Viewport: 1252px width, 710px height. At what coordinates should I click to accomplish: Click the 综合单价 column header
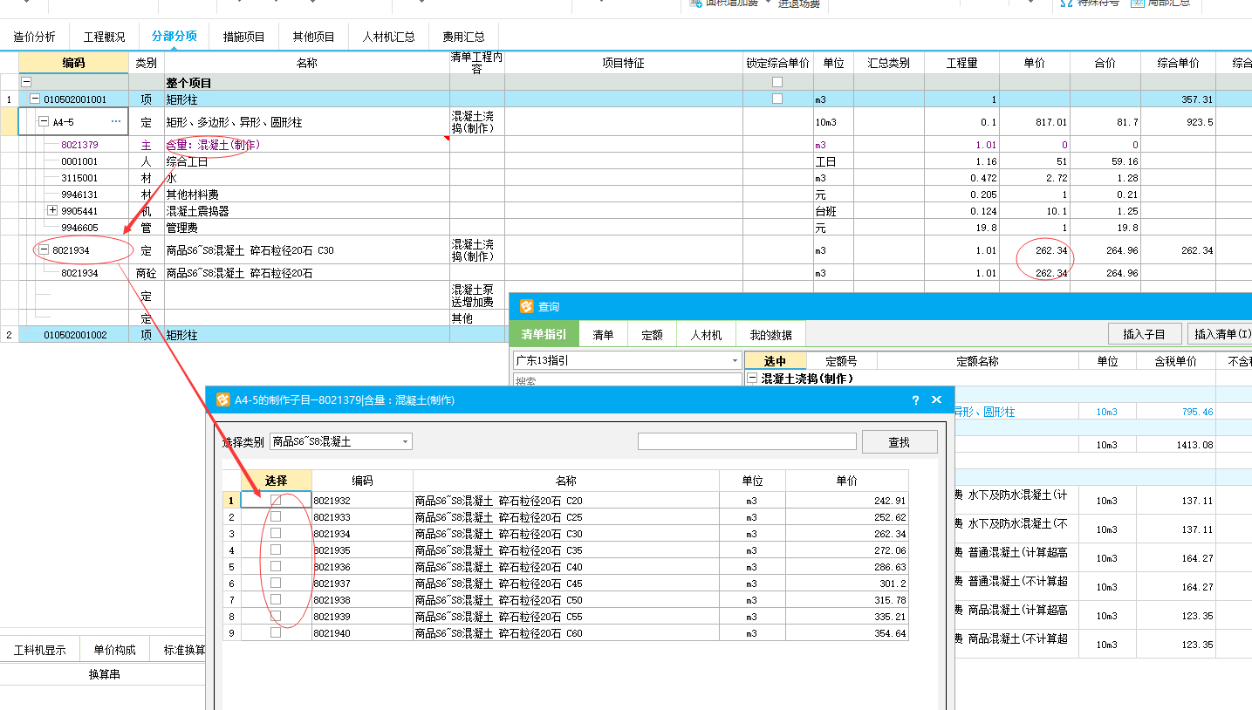pos(1178,63)
